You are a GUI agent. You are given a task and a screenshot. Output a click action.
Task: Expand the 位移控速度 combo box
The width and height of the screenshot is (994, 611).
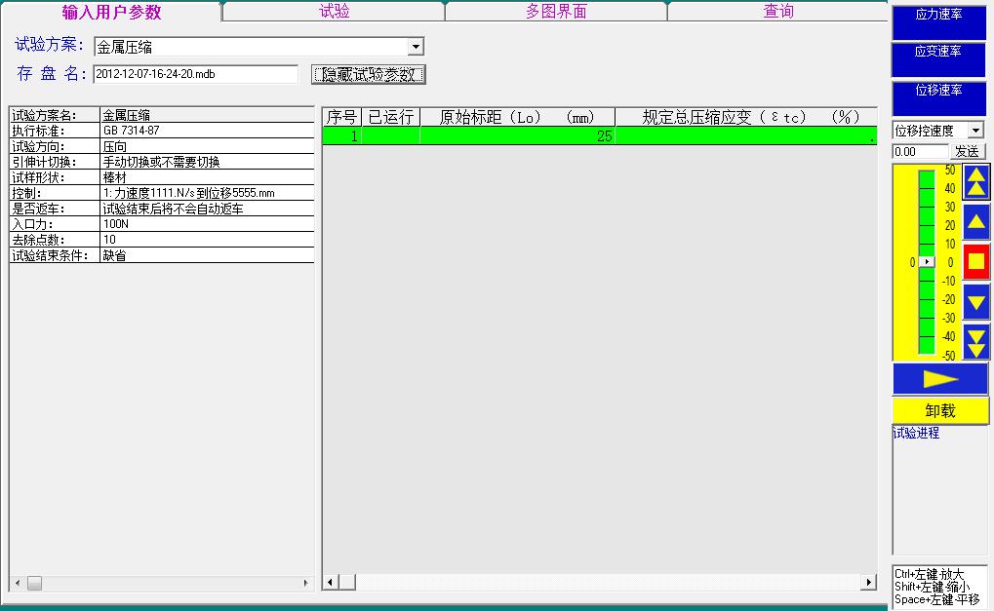(x=975, y=131)
